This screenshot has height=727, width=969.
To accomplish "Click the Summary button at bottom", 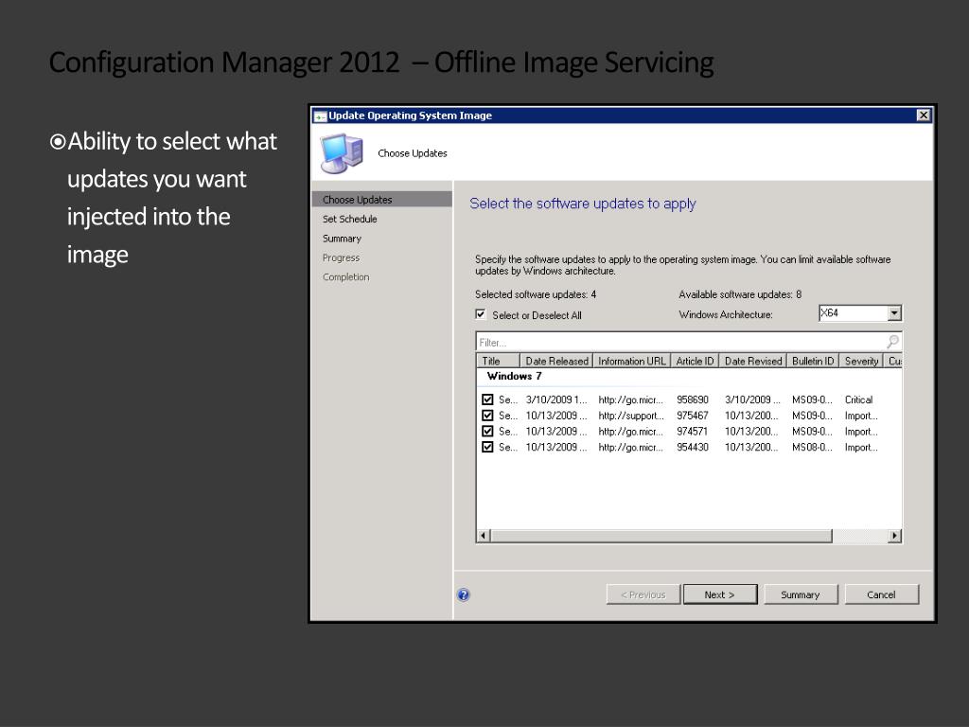I will point(801,594).
